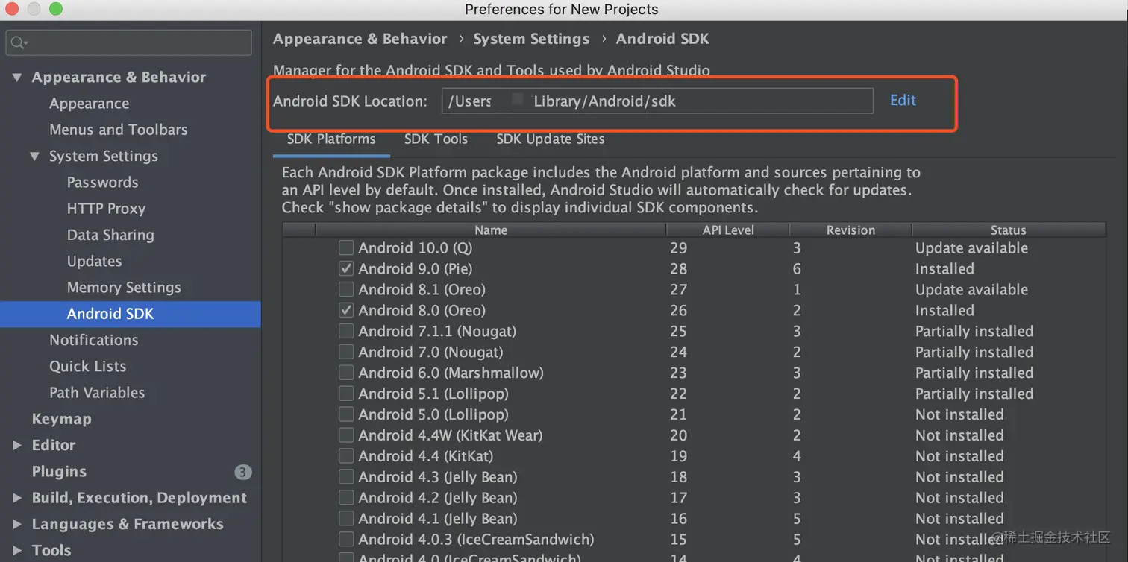Viewport: 1128px width, 562px height.
Task: Check the Android 4.1 (Jelly Bean) checkbox
Action: click(x=346, y=519)
